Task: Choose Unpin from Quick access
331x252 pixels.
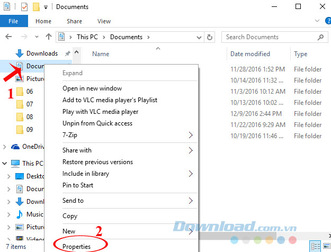Action: (97, 123)
